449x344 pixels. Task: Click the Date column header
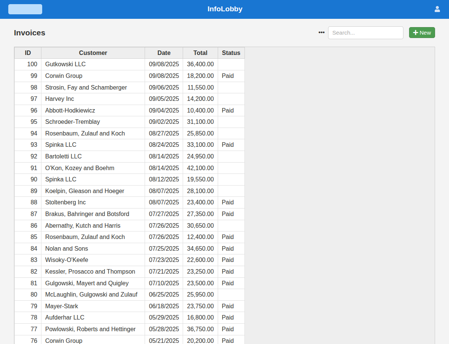click(x=164, y=53)
